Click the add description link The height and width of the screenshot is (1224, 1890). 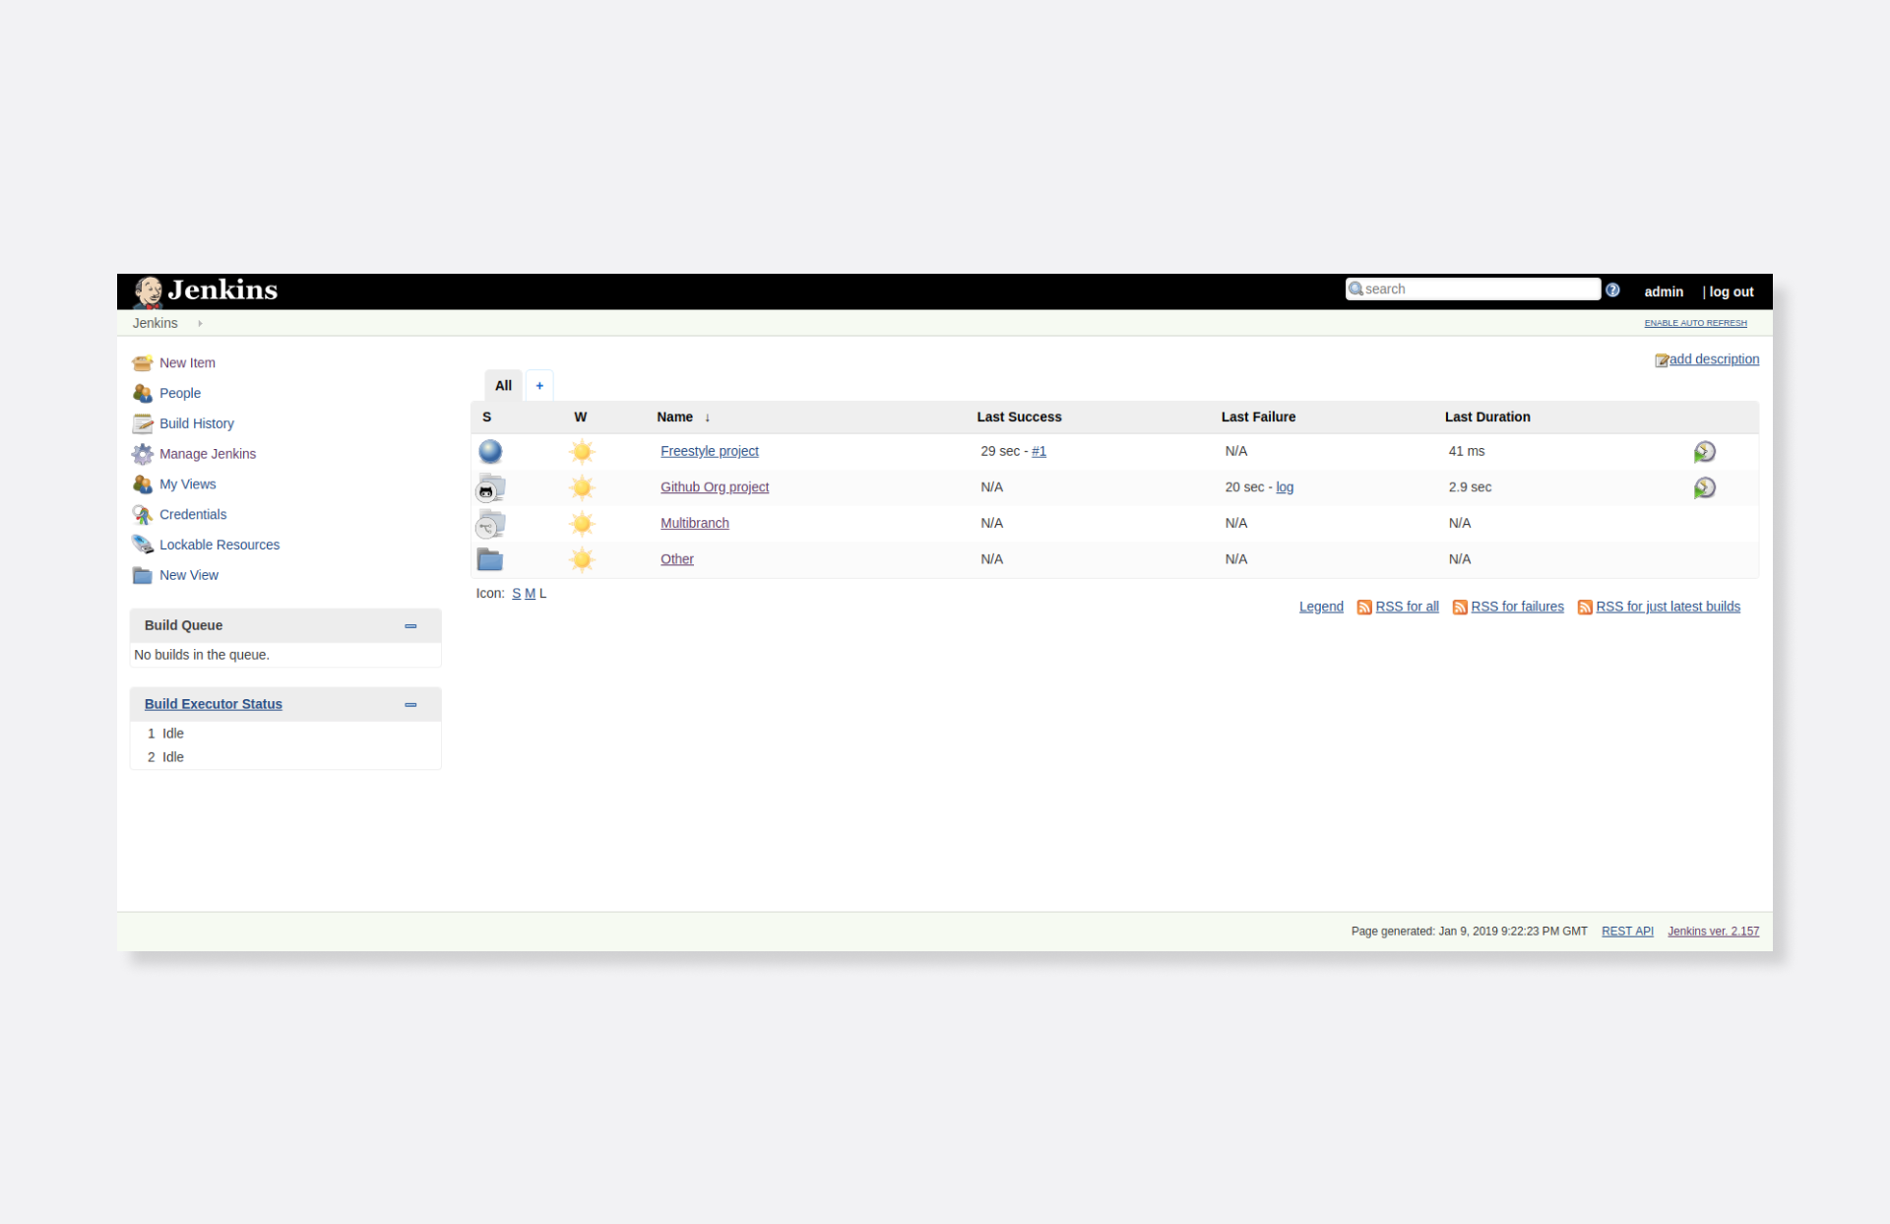tap(1713, 359)
